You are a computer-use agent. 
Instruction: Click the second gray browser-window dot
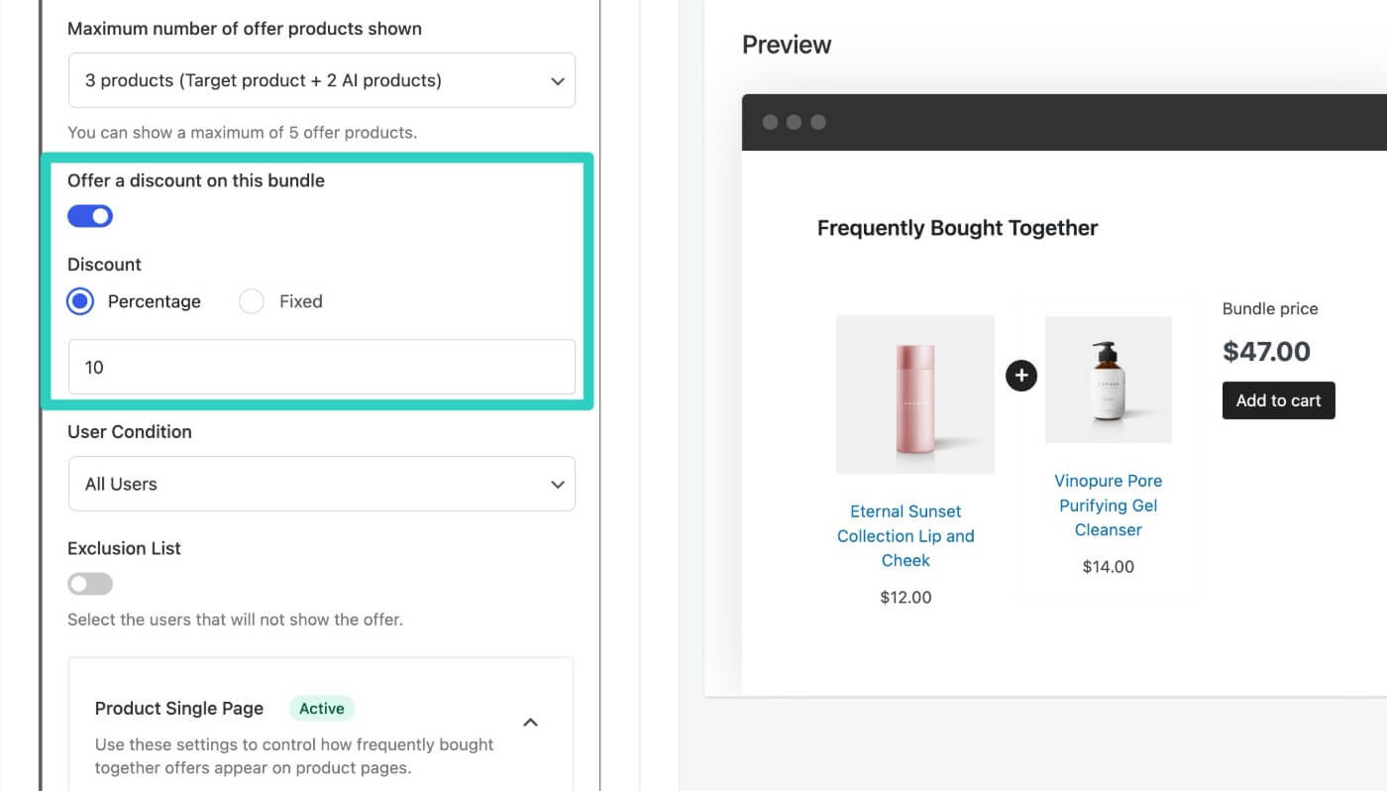pos(794,122)
